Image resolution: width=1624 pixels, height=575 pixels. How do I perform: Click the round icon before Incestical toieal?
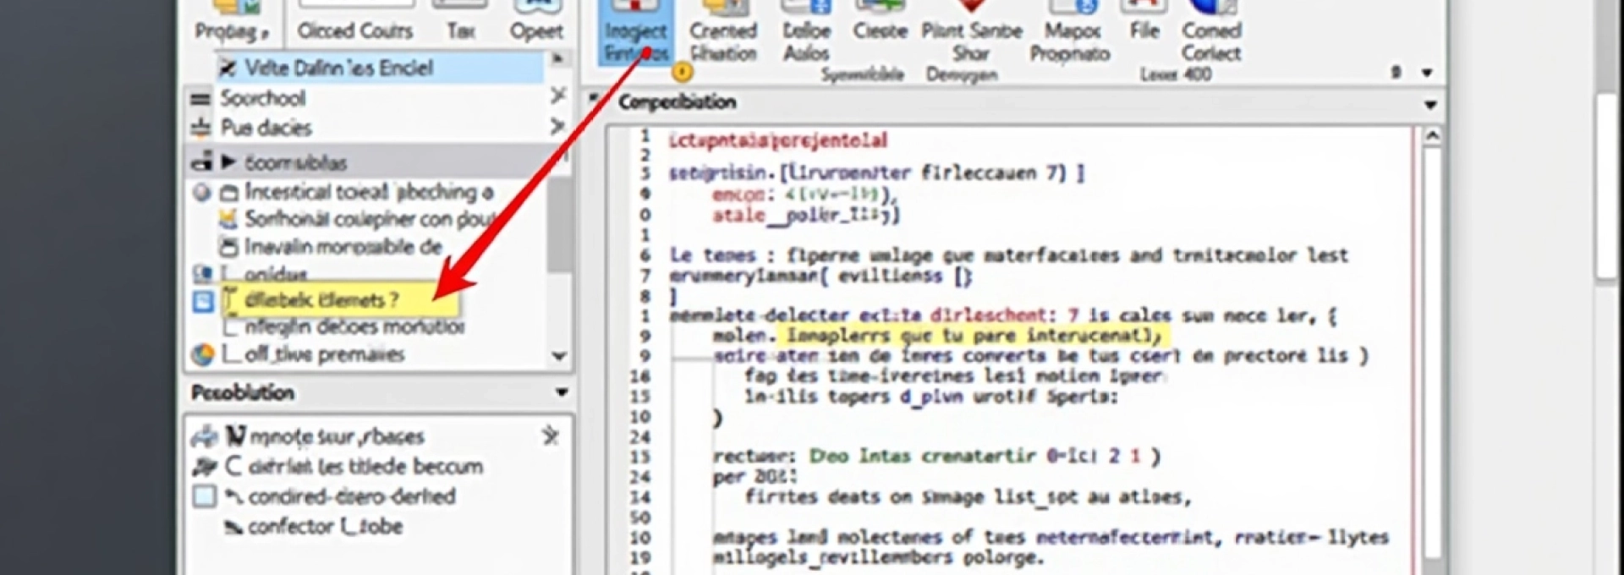click(201, 192)
